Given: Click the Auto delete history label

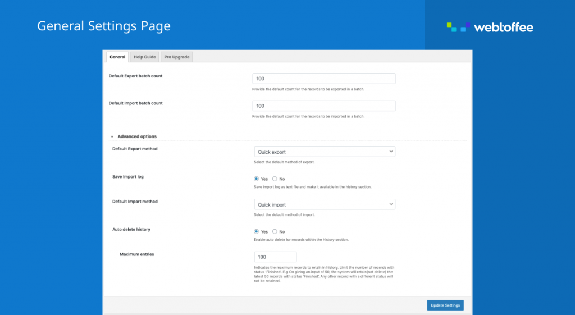Looking at the screenshot, I should (131, 230).
